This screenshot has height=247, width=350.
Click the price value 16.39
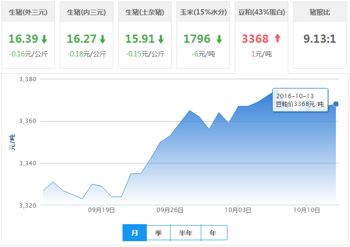[23, 39]
